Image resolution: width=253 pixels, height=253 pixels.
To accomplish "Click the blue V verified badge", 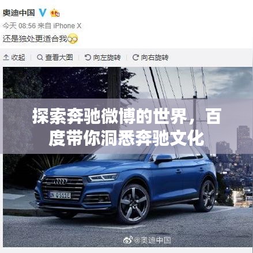I will click(x=43, y=13).
